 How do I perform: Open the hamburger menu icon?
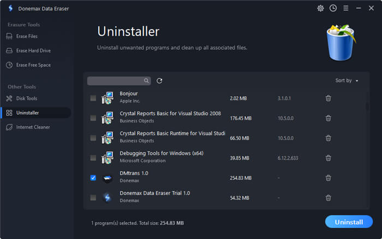pyautogui.click(x=345, y=8)
